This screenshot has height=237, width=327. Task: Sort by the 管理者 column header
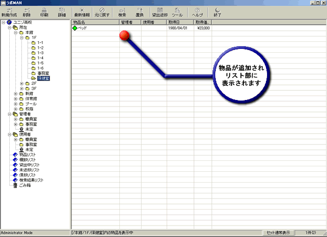pyautogui.click(x=130, y=22)
